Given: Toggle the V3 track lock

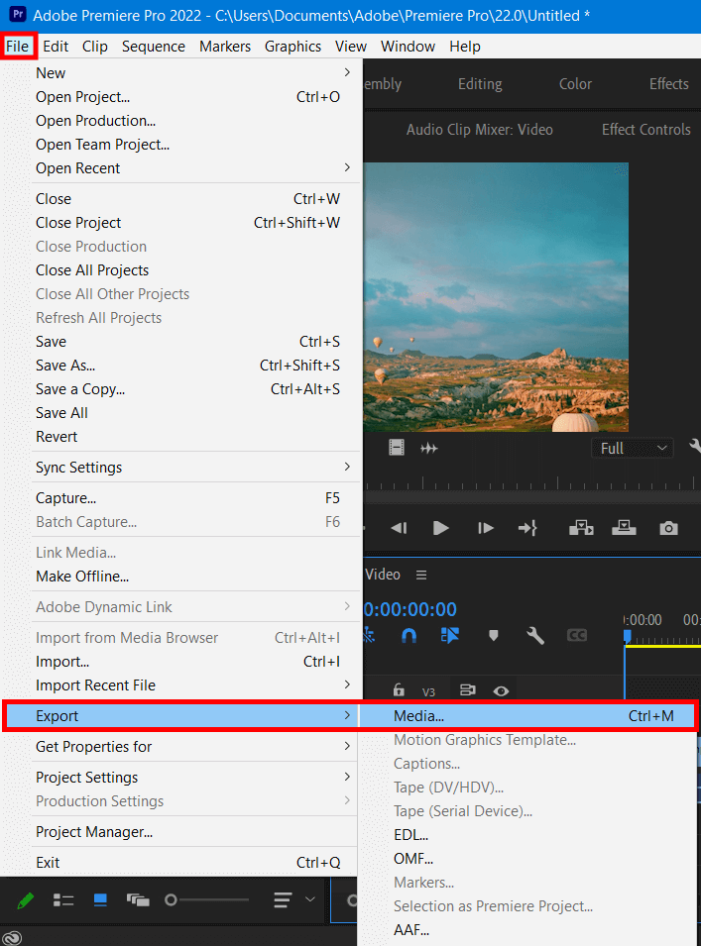Looking at the screenshot, I should pyautogui.click(x=399, y=690).
